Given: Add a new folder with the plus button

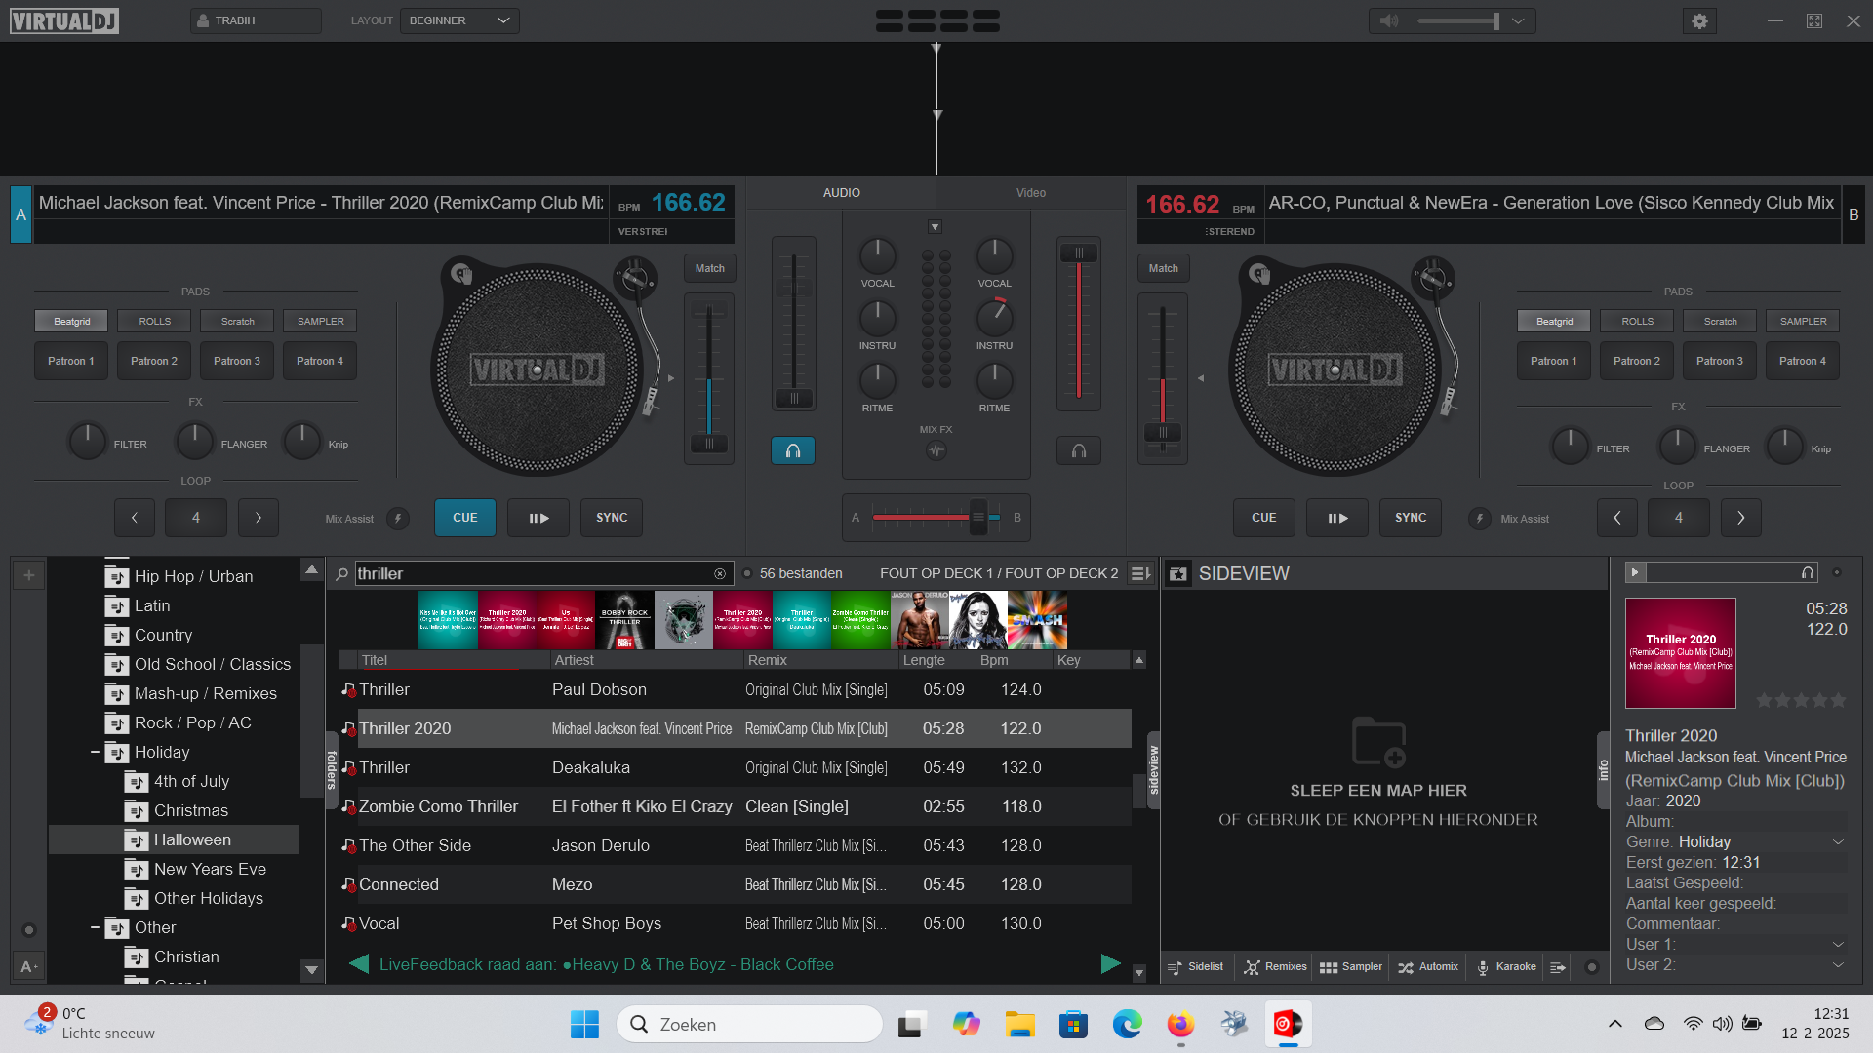Looking at the screenshot, I should (x=29, y=575).
